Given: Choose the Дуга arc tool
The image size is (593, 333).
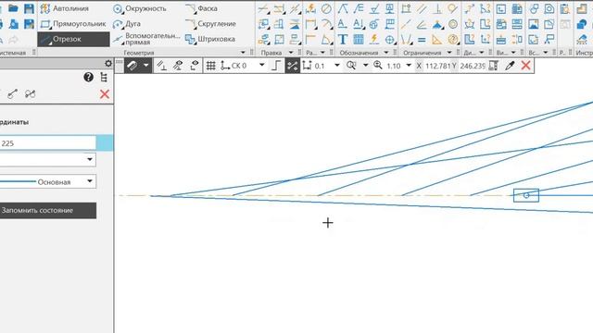Looking at the screenshot, I should 127,24.
